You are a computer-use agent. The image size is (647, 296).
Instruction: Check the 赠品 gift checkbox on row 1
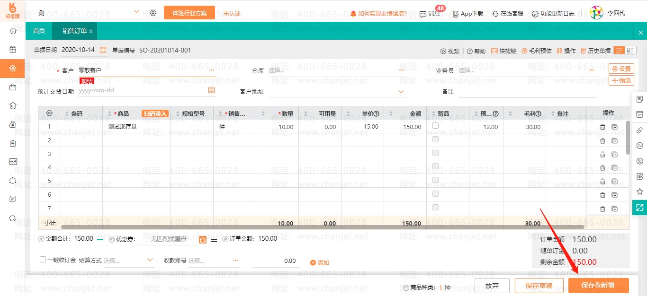(x=435, y=126)
